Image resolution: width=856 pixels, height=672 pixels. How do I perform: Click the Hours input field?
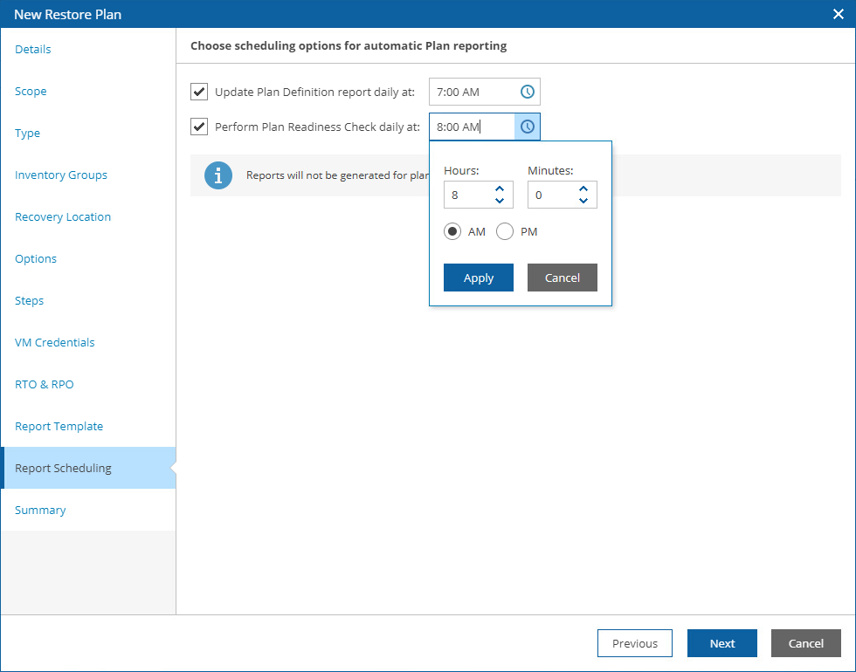tap(467, 195)
